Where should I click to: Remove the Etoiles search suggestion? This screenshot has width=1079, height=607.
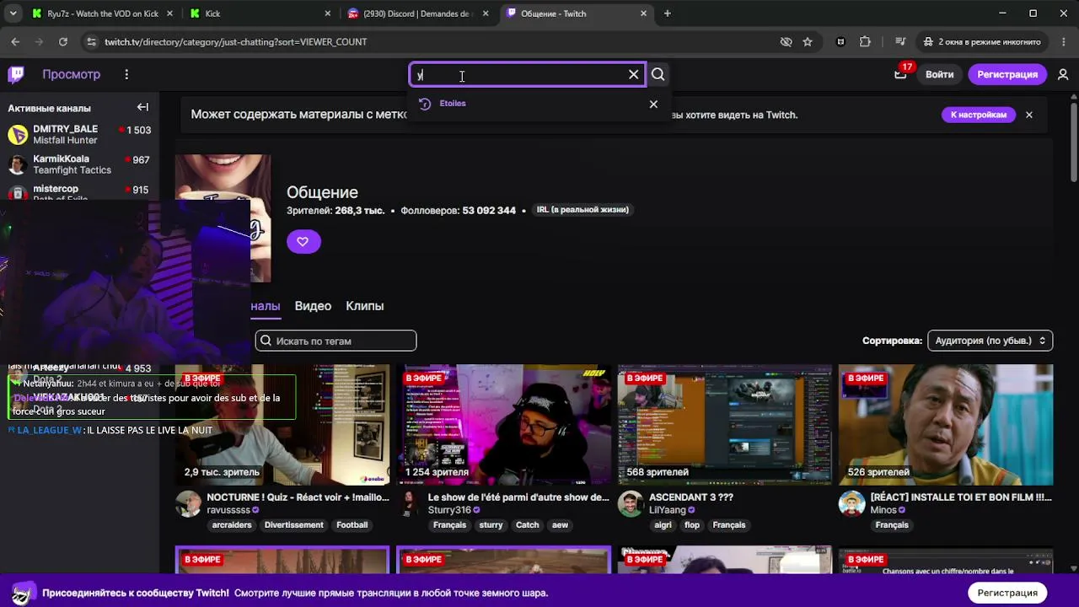point(653,104)
